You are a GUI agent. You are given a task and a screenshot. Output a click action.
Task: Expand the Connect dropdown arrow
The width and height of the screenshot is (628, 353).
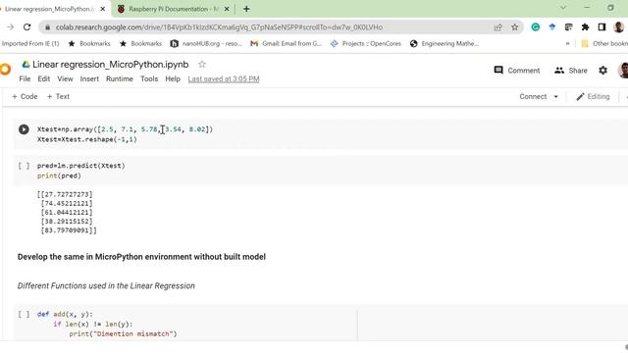pyautogui.click(x=556, y=97)
